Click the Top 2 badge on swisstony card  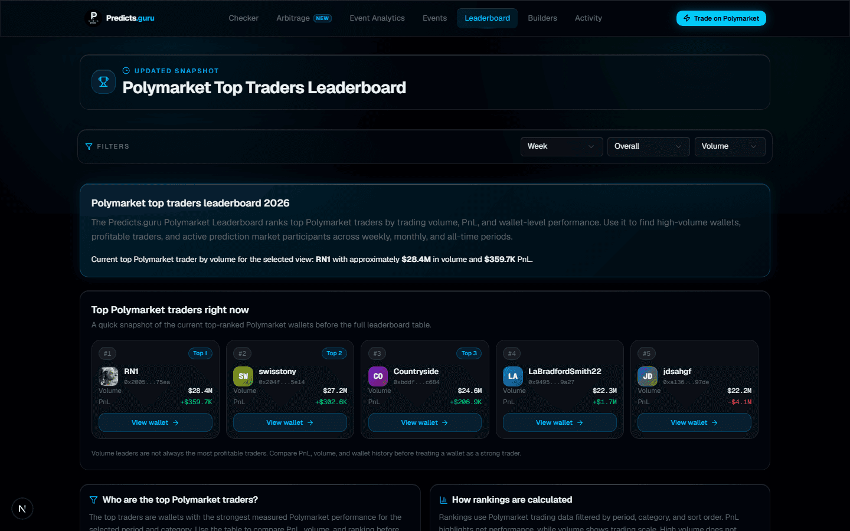(335, 353)
